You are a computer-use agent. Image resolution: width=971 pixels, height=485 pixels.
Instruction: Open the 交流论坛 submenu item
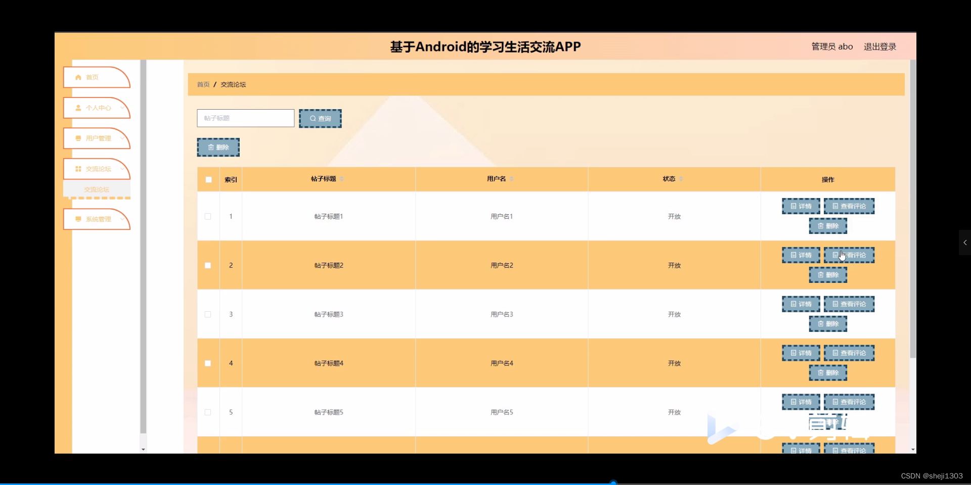[96, 189]
